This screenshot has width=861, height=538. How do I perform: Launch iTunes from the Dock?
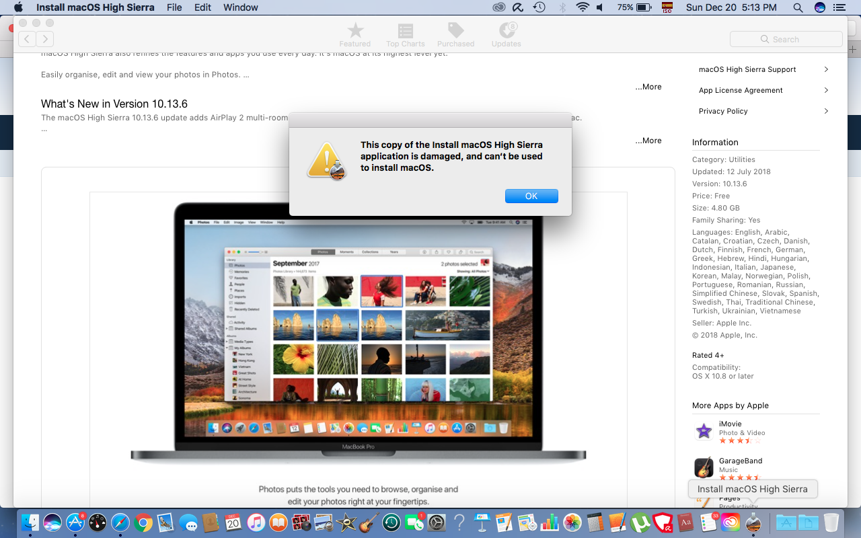(x=256, y=523)
